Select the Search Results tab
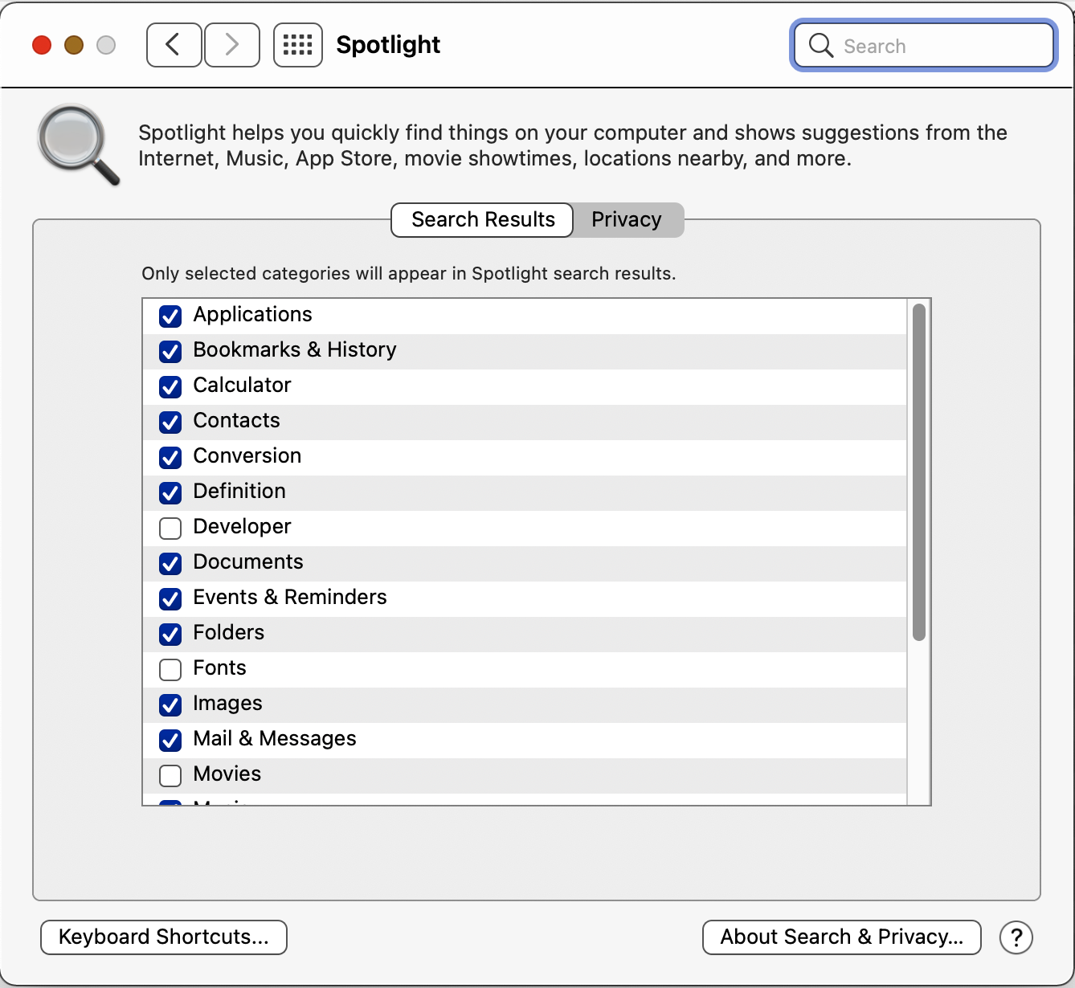The width and height of the screenshot is (1075, 988). pyautogui.click(x=483, y=220)
